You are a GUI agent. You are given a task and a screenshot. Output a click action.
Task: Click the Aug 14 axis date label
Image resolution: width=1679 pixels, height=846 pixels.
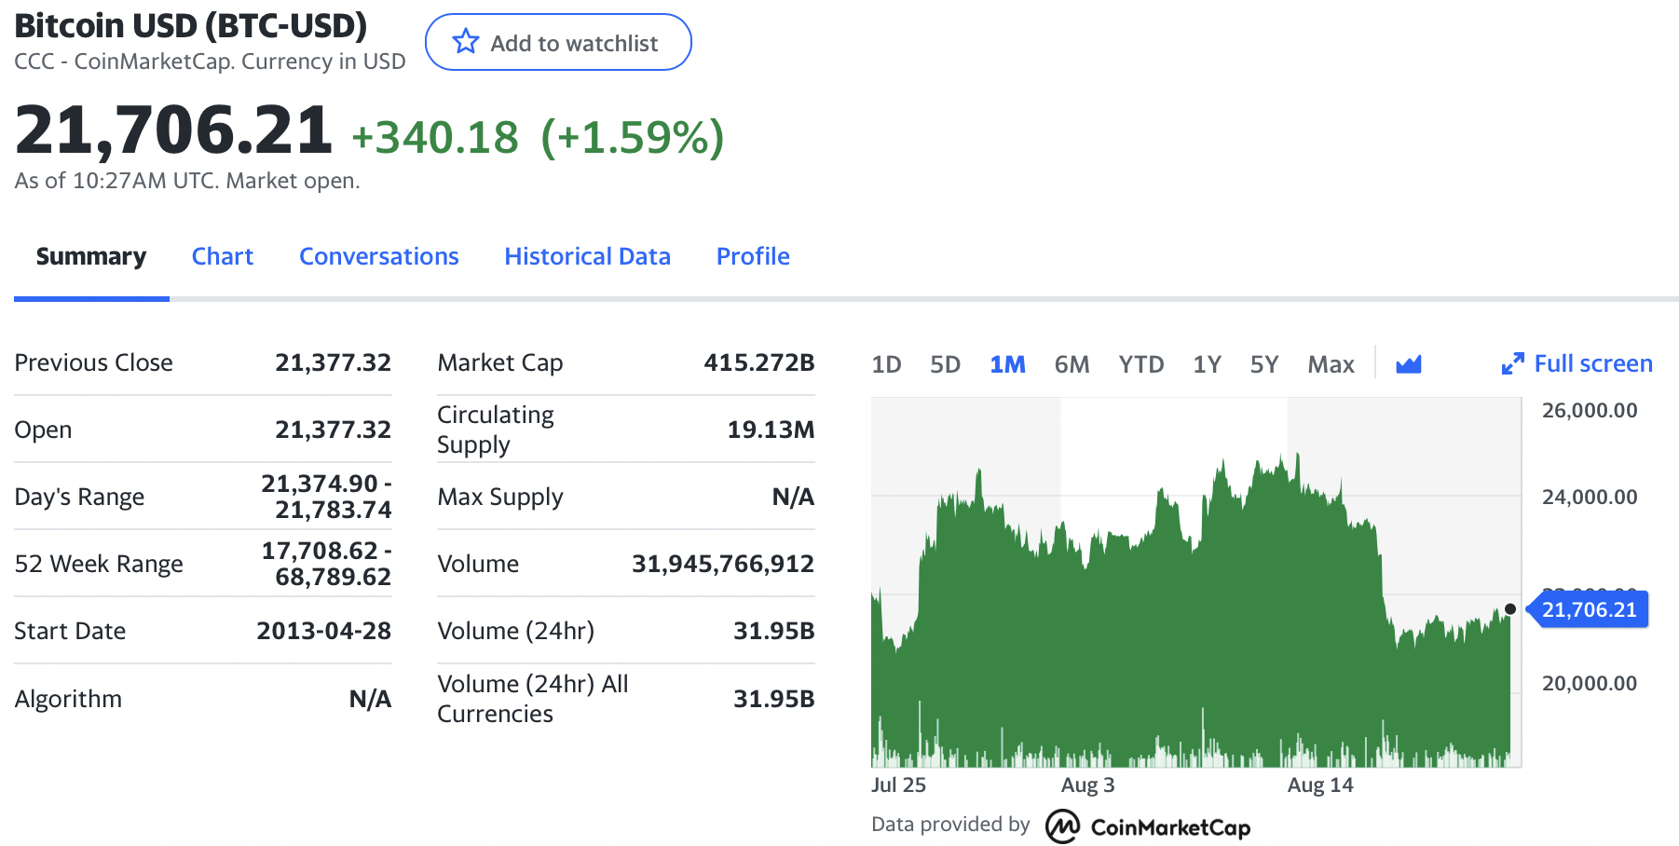(x=1320, y=785)
